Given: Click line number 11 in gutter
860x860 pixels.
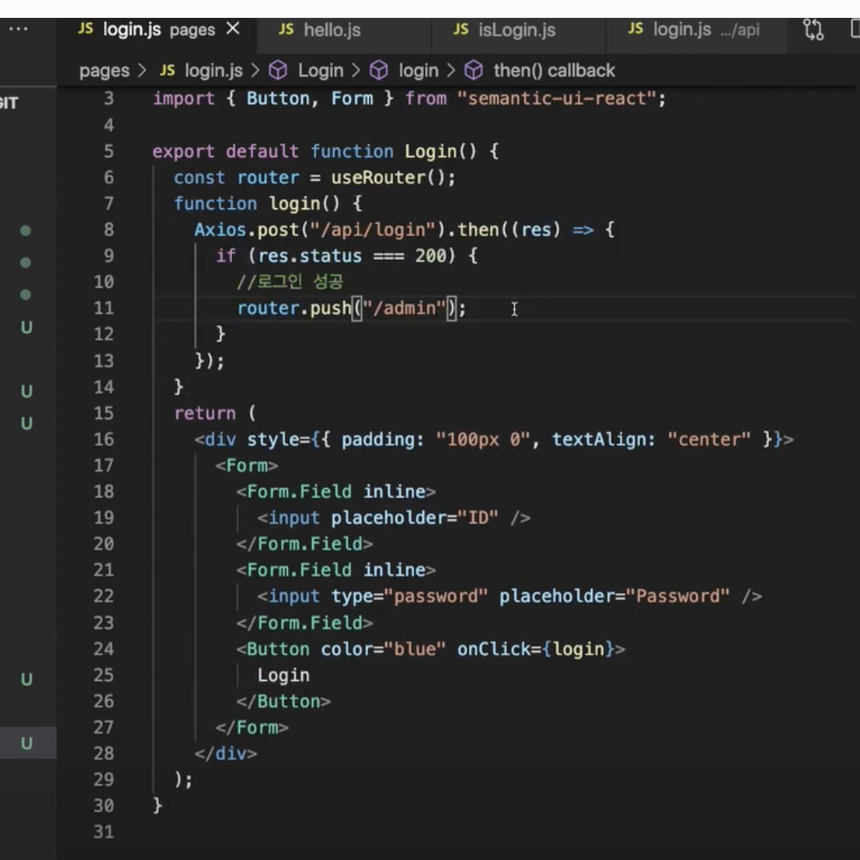Looking at the screenshot, I should (104, 308).
